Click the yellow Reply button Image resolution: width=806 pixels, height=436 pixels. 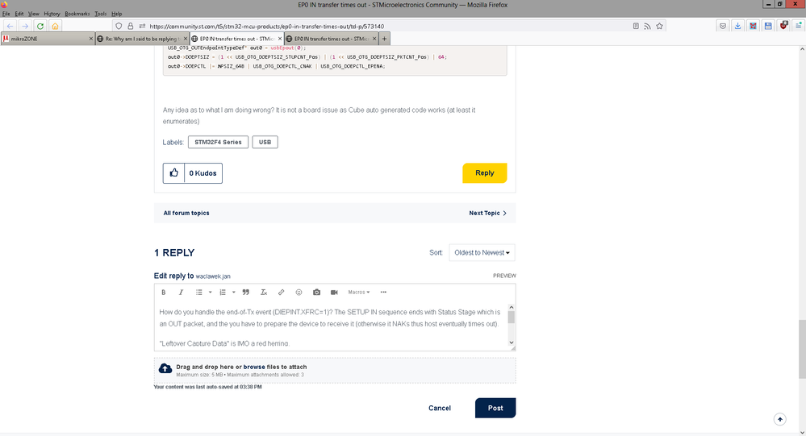click(485, 173)
